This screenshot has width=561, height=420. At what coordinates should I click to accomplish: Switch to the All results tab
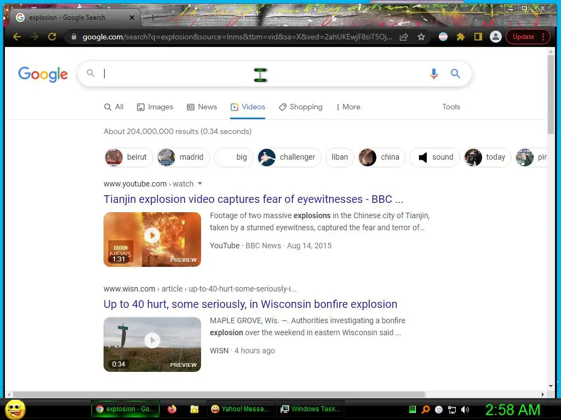pos(114,107)
